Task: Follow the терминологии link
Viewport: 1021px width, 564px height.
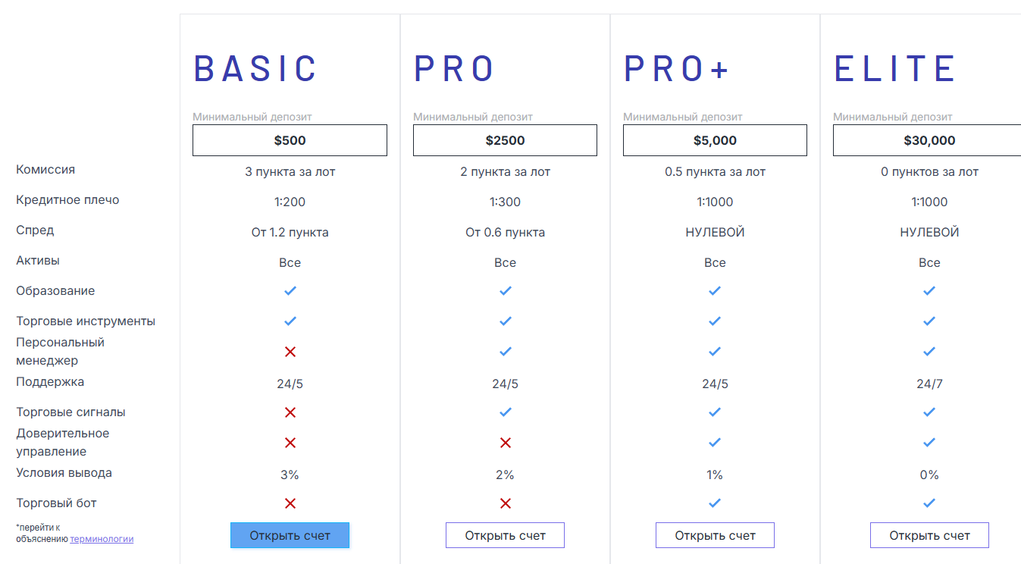Action: click(102, 539)
